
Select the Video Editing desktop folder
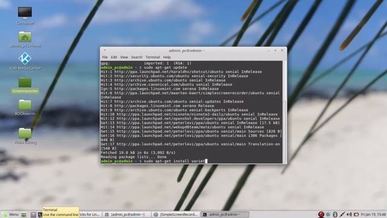tap(25, 136)
